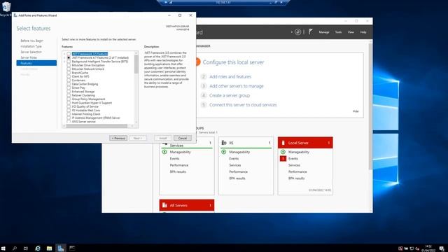Click the IIS tile server icon
Viewport: 448px width, 252px height.
click(224, 143)
